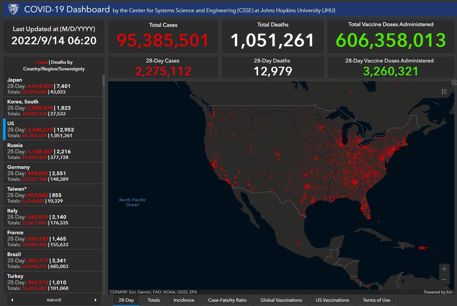The width and height of the screenshot is (457, 306).
Task: Select Korea, South in the country list
Action: (x=53, y=108)
